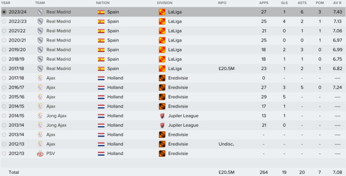Select the 2016/17 season radio button
Viewport: 346px width, 176px height.
click(4, 87)
